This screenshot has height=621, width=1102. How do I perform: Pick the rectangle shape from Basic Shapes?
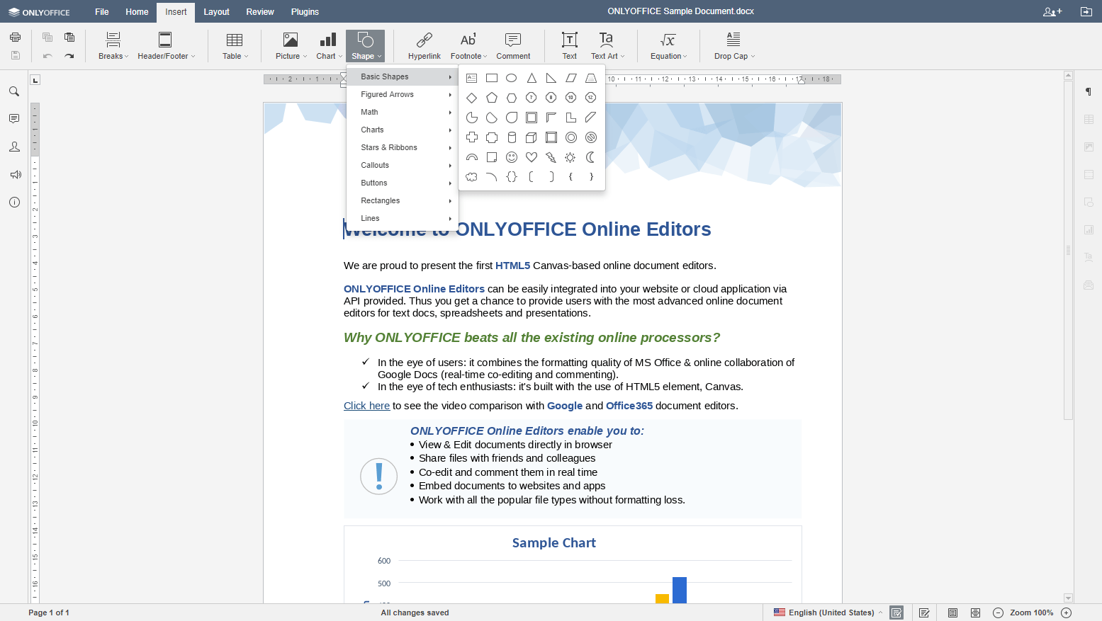(492, 78)
